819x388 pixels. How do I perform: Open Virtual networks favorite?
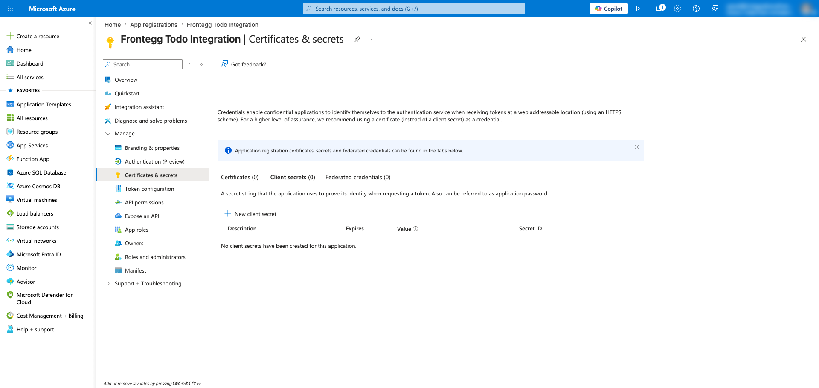point(32,241)
